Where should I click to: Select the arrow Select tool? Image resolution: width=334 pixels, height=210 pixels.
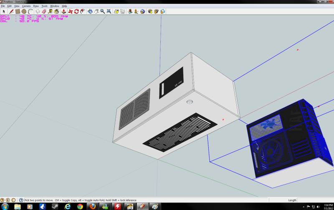(x=4, y=11)
